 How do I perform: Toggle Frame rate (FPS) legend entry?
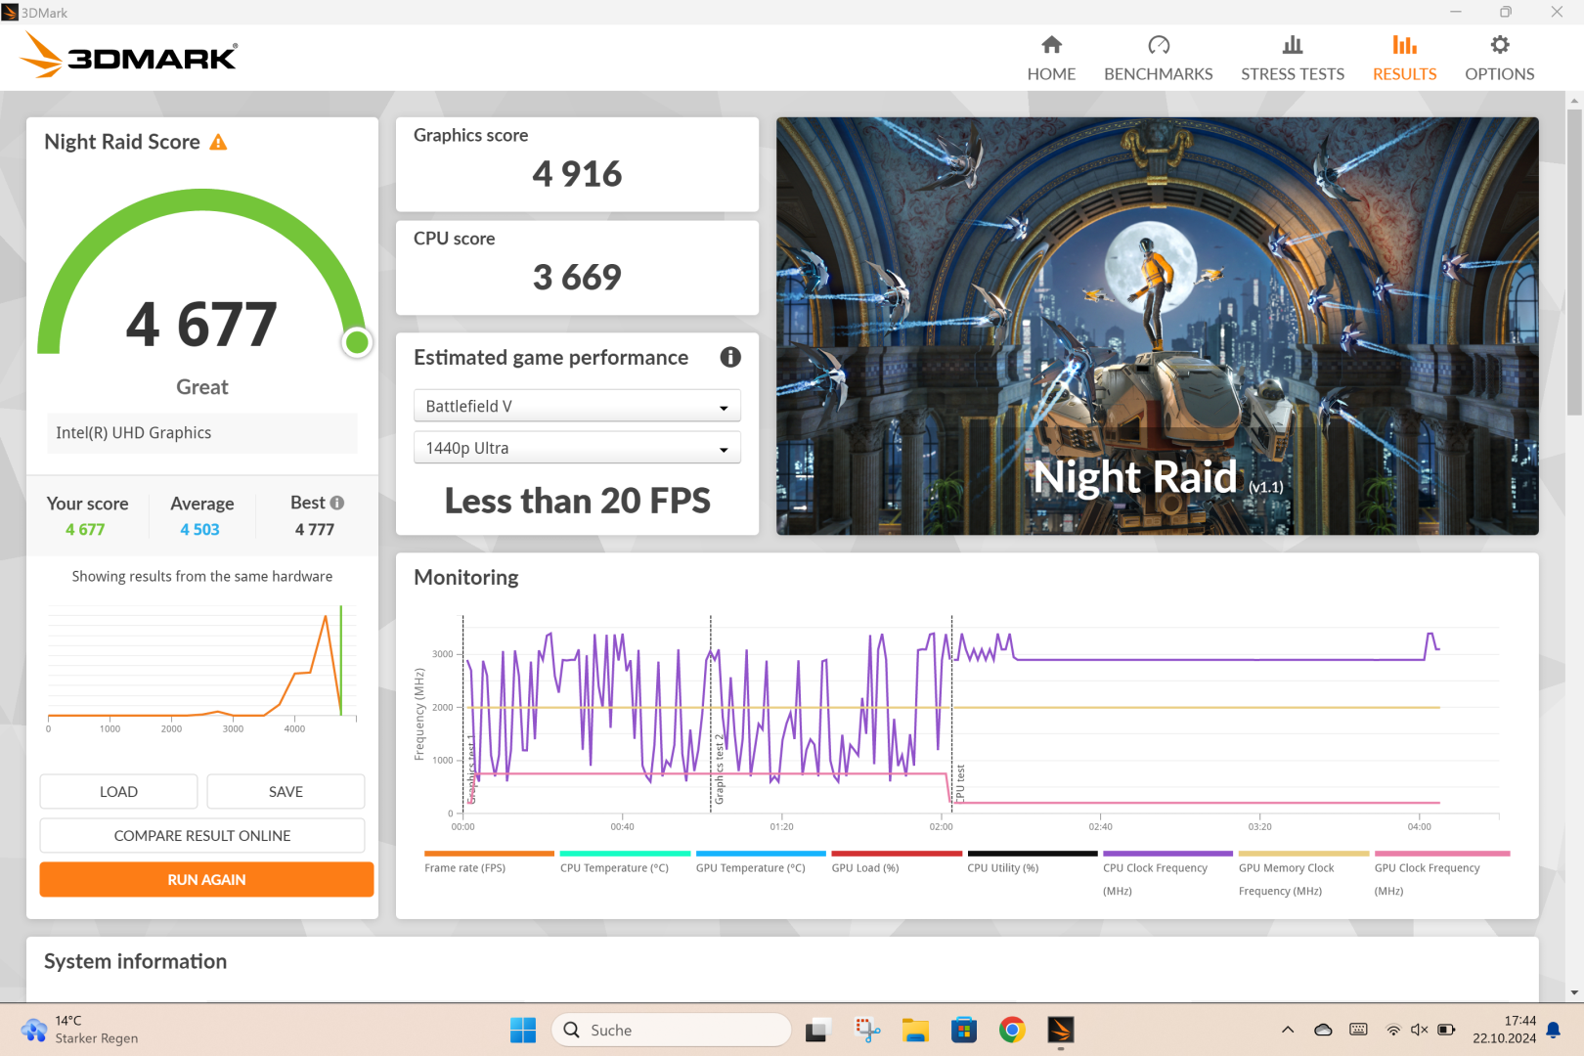pos(488,862)
